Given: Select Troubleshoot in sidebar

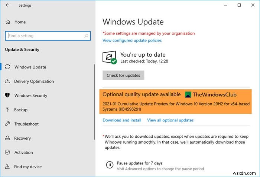Looking at the screenshot, I should [26, 124].
